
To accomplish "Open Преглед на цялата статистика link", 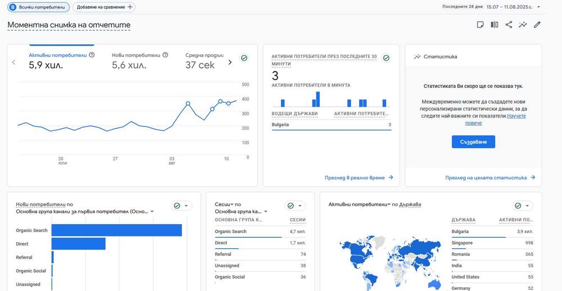I will tap(490, 178).
